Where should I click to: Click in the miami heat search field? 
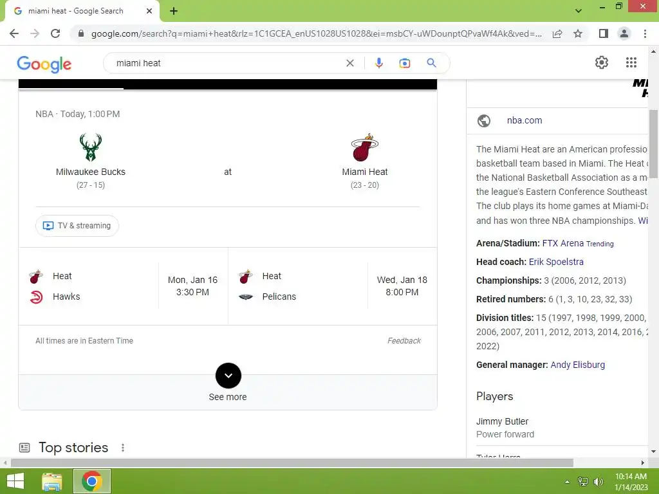pyautogui.click(x=227, y=63)
